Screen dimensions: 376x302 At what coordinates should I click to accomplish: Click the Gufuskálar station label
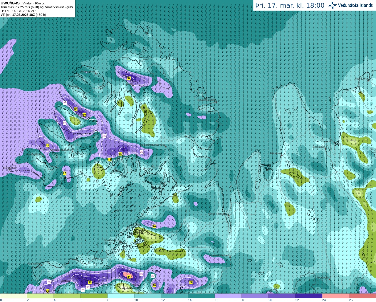tap(34, 263)
